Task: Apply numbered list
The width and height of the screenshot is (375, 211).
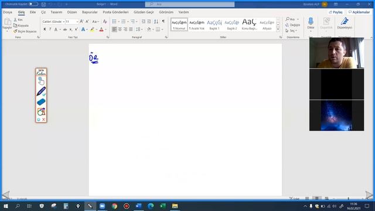Action: [x=124, y=22]
